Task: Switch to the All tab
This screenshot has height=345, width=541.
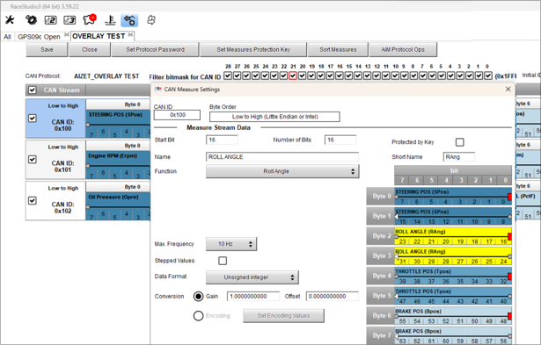Action: [x=7, y=37]
